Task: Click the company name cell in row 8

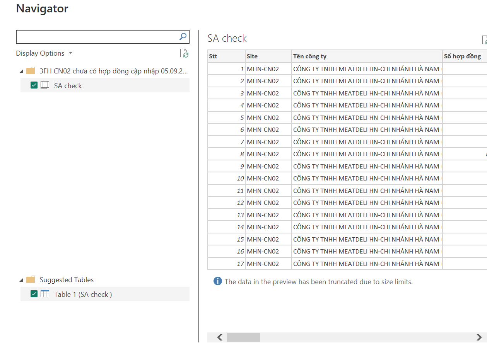Action: tap(367, 154)
